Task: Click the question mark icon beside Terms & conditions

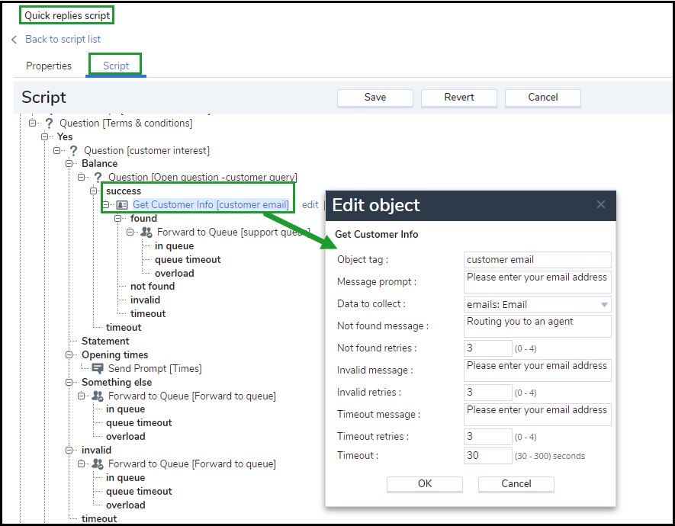Action: click(x=49, y=123)
